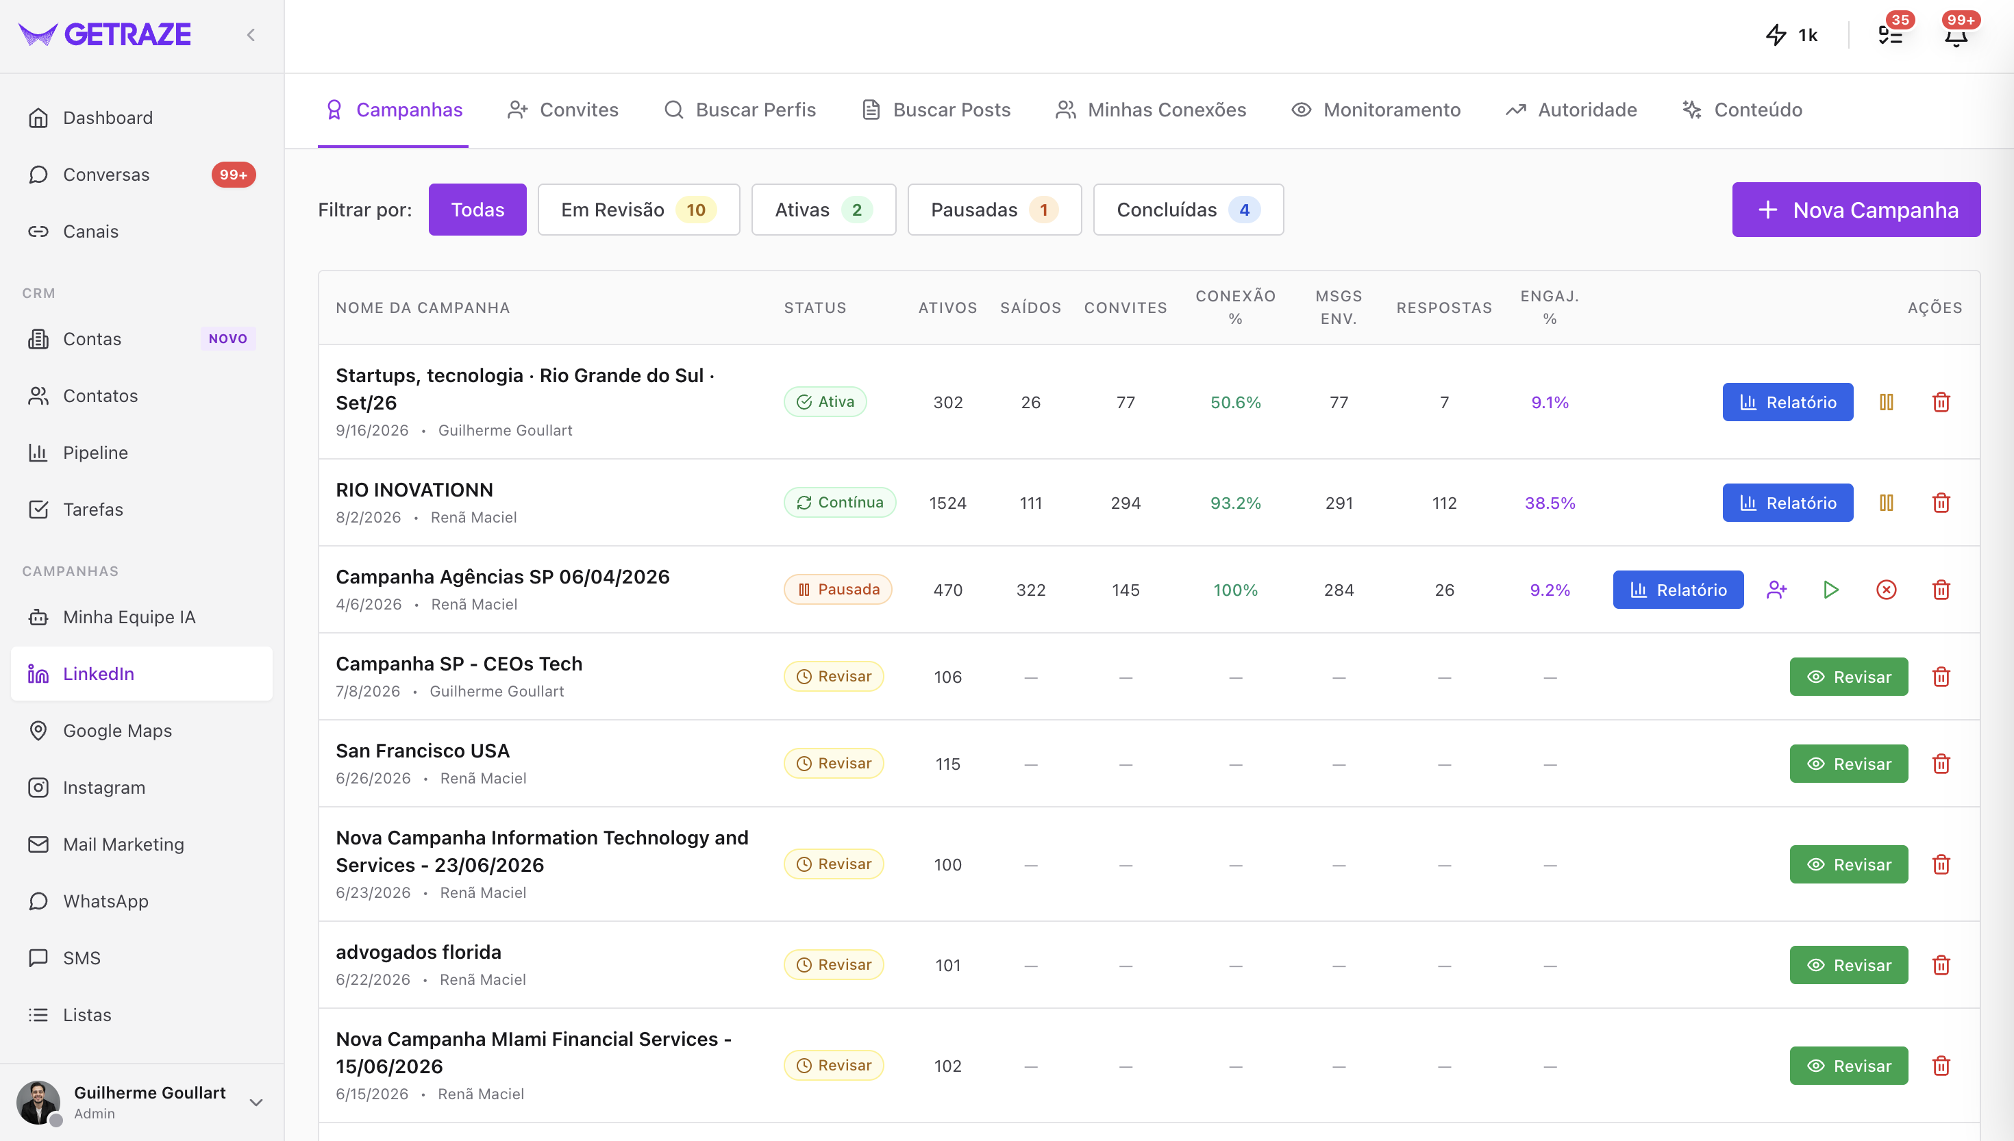The width and height of the screenshot is (2014, 1141).
Task: Open Conversas in the sidebar
Action: 142,174
